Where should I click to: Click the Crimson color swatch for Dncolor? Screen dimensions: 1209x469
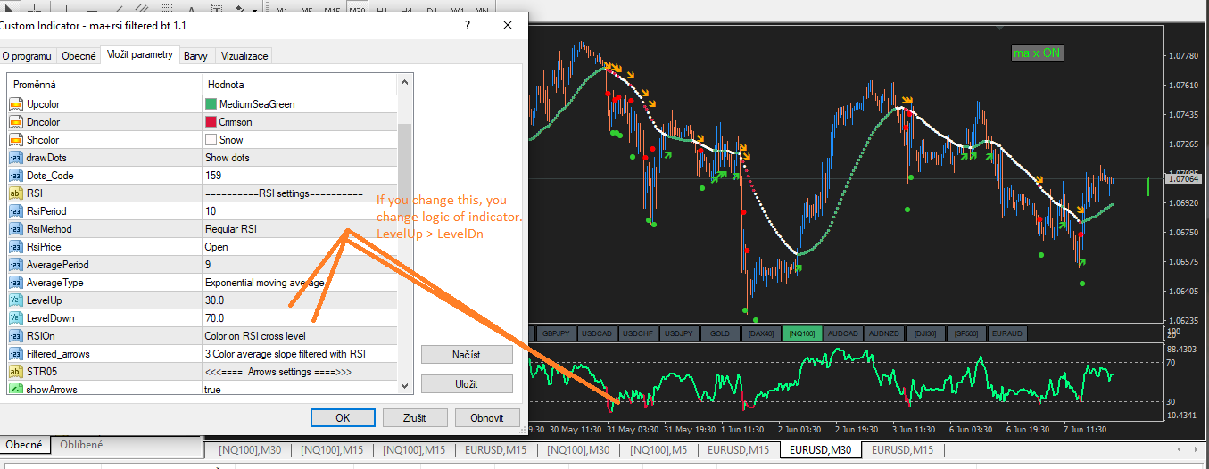click(211, 122)
